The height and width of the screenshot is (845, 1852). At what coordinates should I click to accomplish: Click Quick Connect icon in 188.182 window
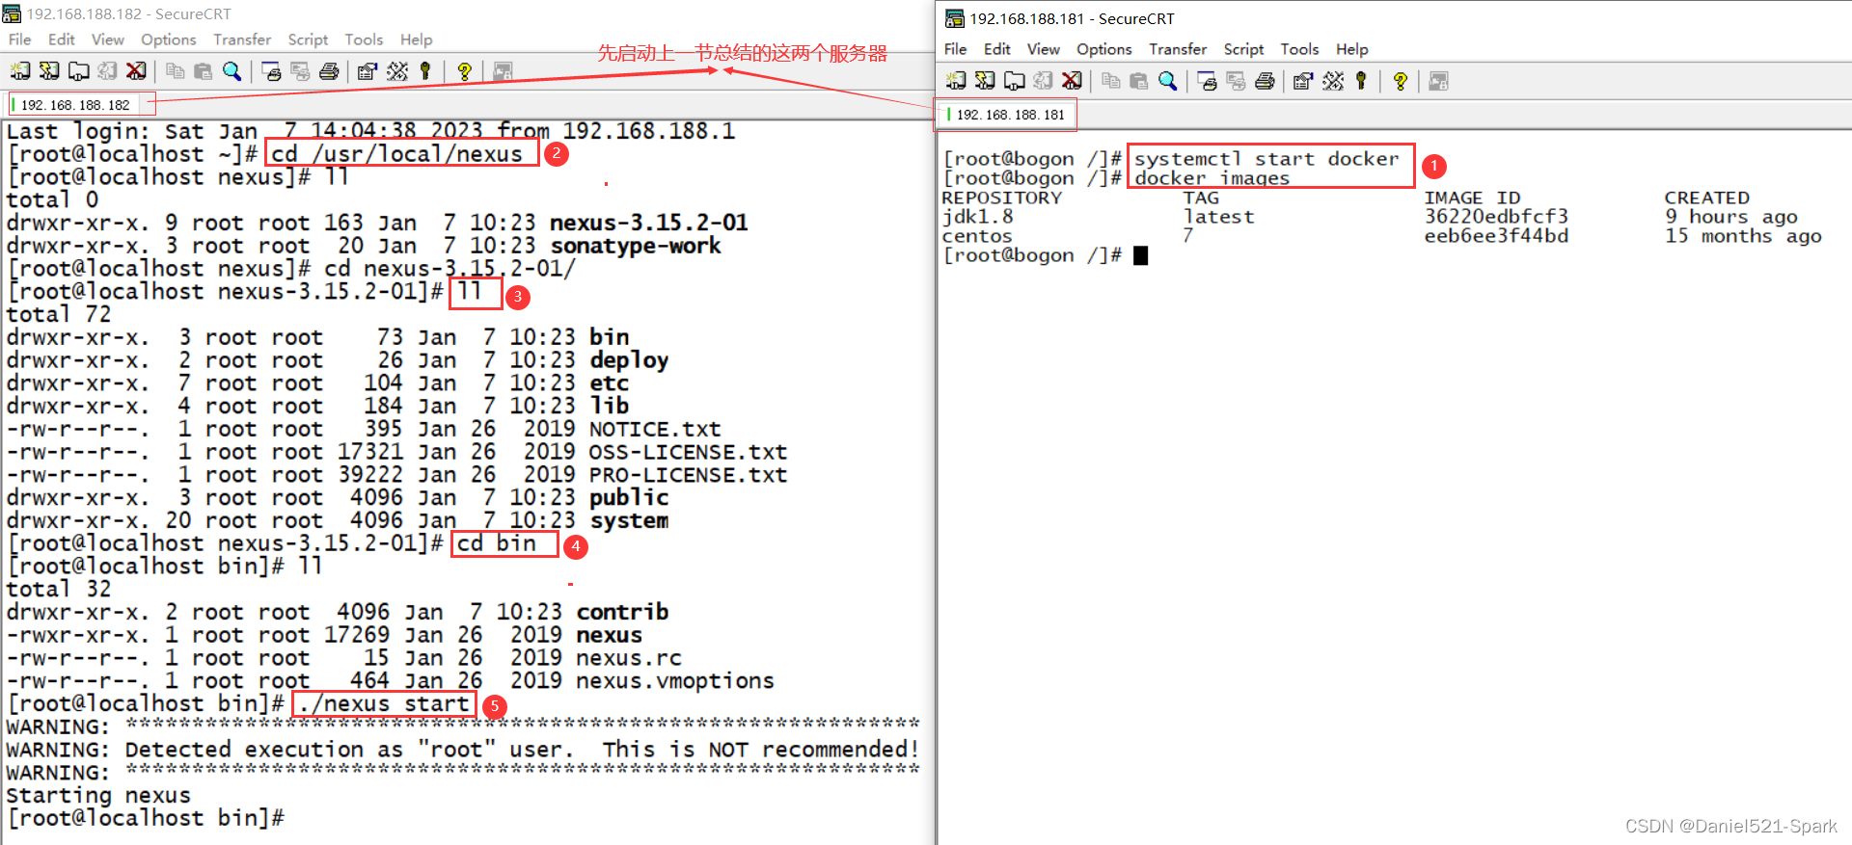pyautogui.click(x=49, y=70)
